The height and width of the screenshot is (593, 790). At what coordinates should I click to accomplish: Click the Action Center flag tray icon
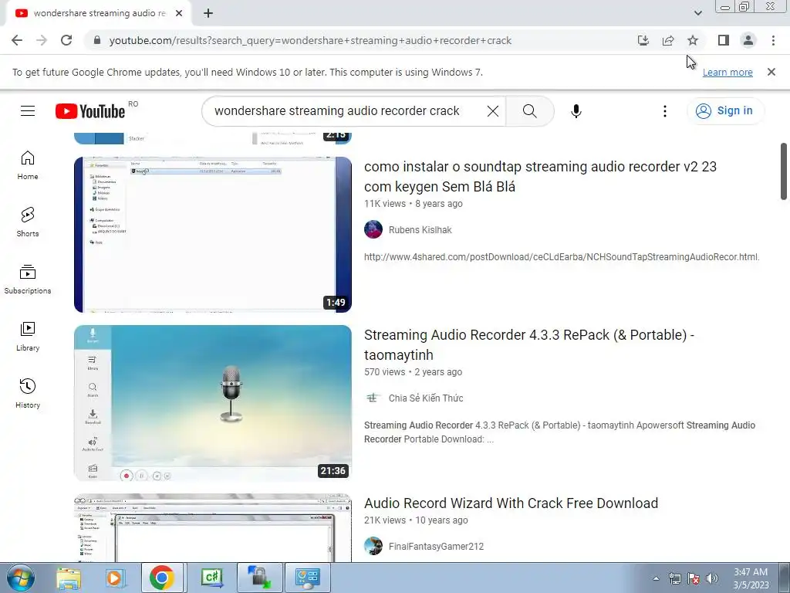coord(694,578)
